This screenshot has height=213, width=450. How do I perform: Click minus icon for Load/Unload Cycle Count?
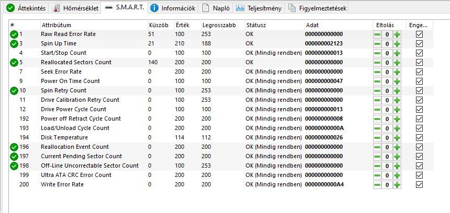377,128
